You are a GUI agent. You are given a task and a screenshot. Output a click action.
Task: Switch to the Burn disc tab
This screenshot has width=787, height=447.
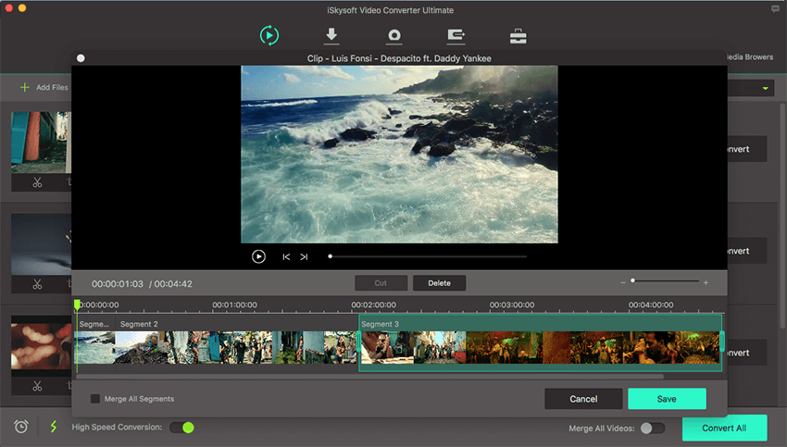(x=393, y=35)
